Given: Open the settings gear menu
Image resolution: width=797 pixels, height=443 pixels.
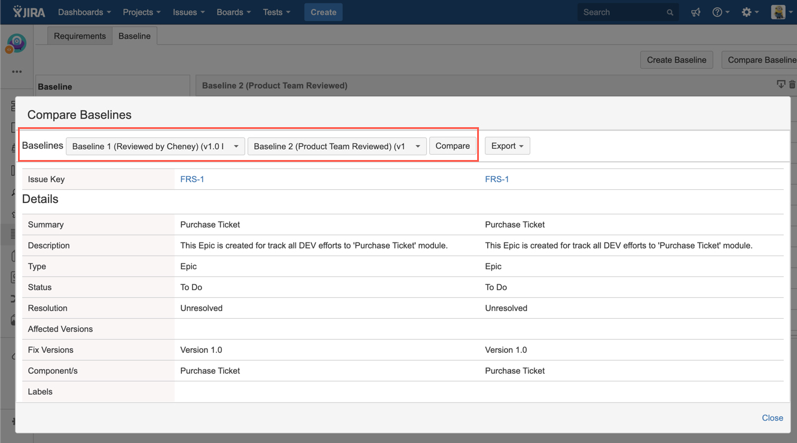Looking at the screenshot, I should click(x=749, y=13).
